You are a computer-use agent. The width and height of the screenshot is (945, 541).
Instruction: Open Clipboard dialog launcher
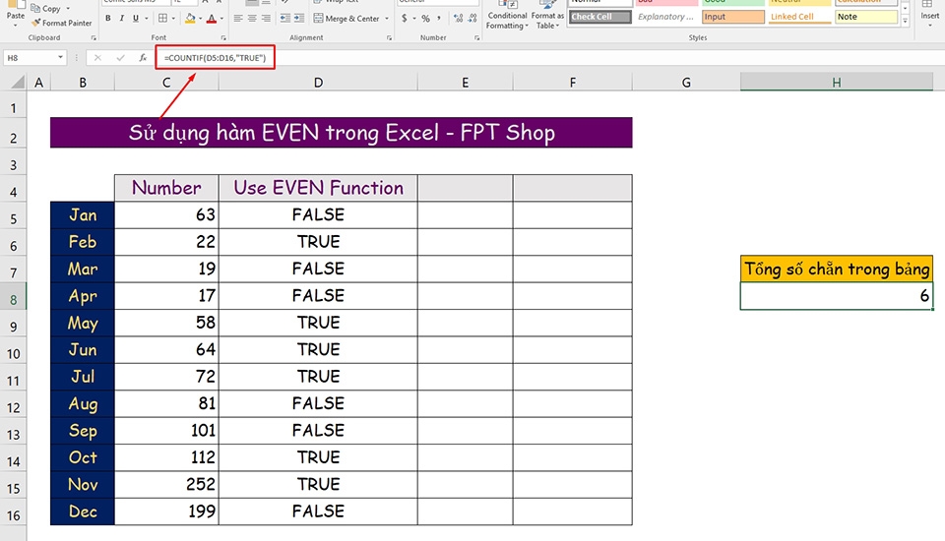94,38
